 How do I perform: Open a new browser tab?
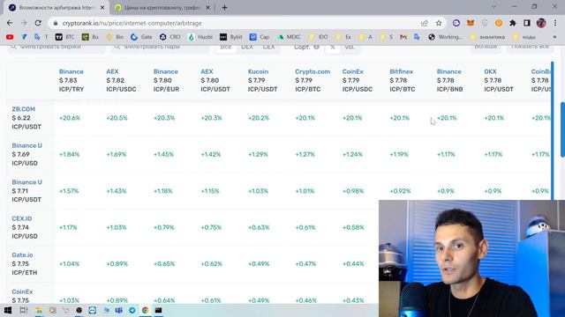[224, 8]
